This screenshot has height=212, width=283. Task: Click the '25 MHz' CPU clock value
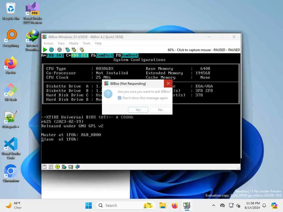(x=103, y=78)
